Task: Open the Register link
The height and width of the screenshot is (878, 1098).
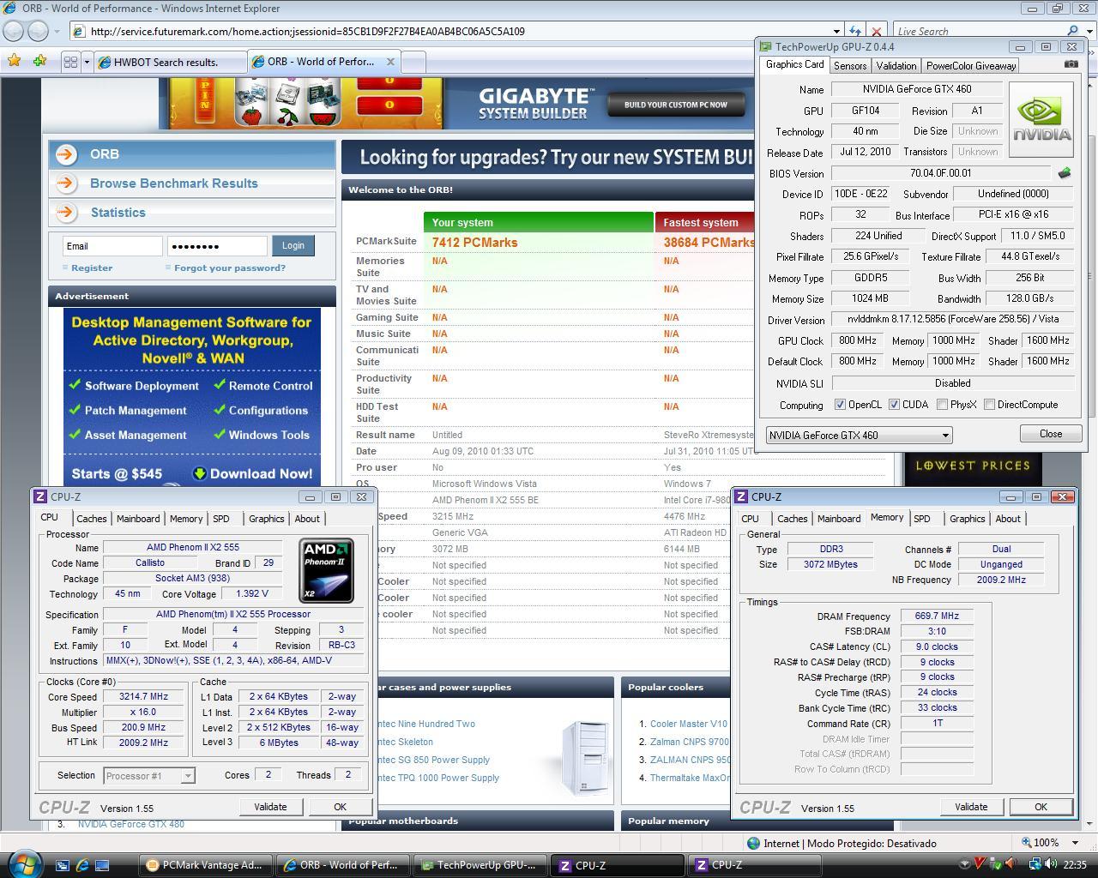Action: (x=92, y=268)
